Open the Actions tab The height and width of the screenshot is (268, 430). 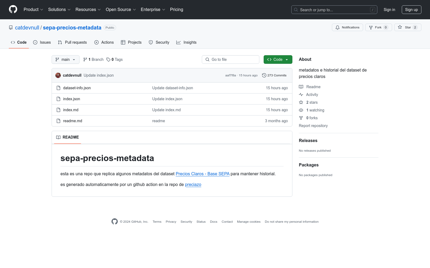[x=104, y=42]
